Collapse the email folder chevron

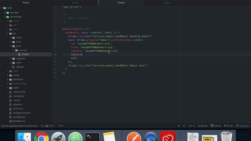11,46
